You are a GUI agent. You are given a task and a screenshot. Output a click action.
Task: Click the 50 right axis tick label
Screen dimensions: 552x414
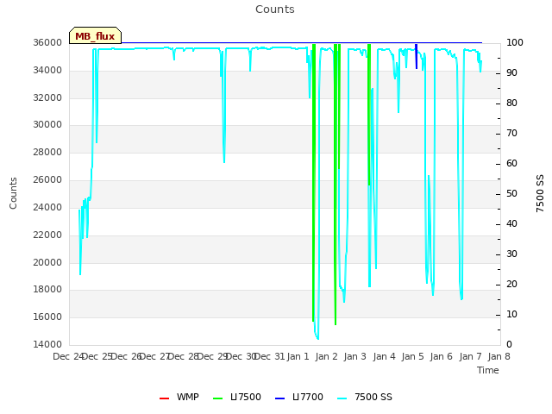(x=511, y=193)
